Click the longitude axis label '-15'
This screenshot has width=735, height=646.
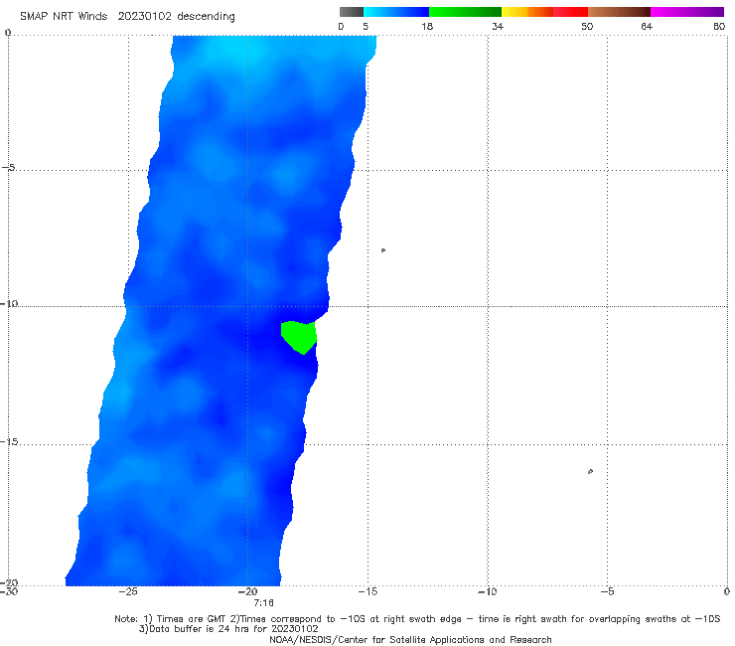(367, 591)
